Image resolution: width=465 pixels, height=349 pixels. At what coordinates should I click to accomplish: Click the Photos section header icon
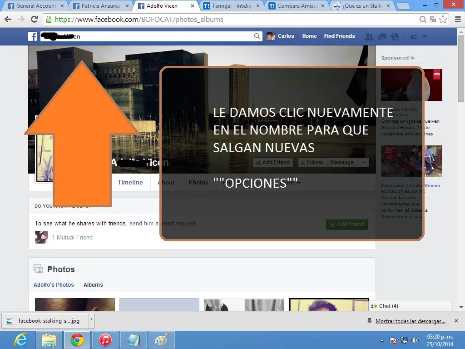coord(38,269)
